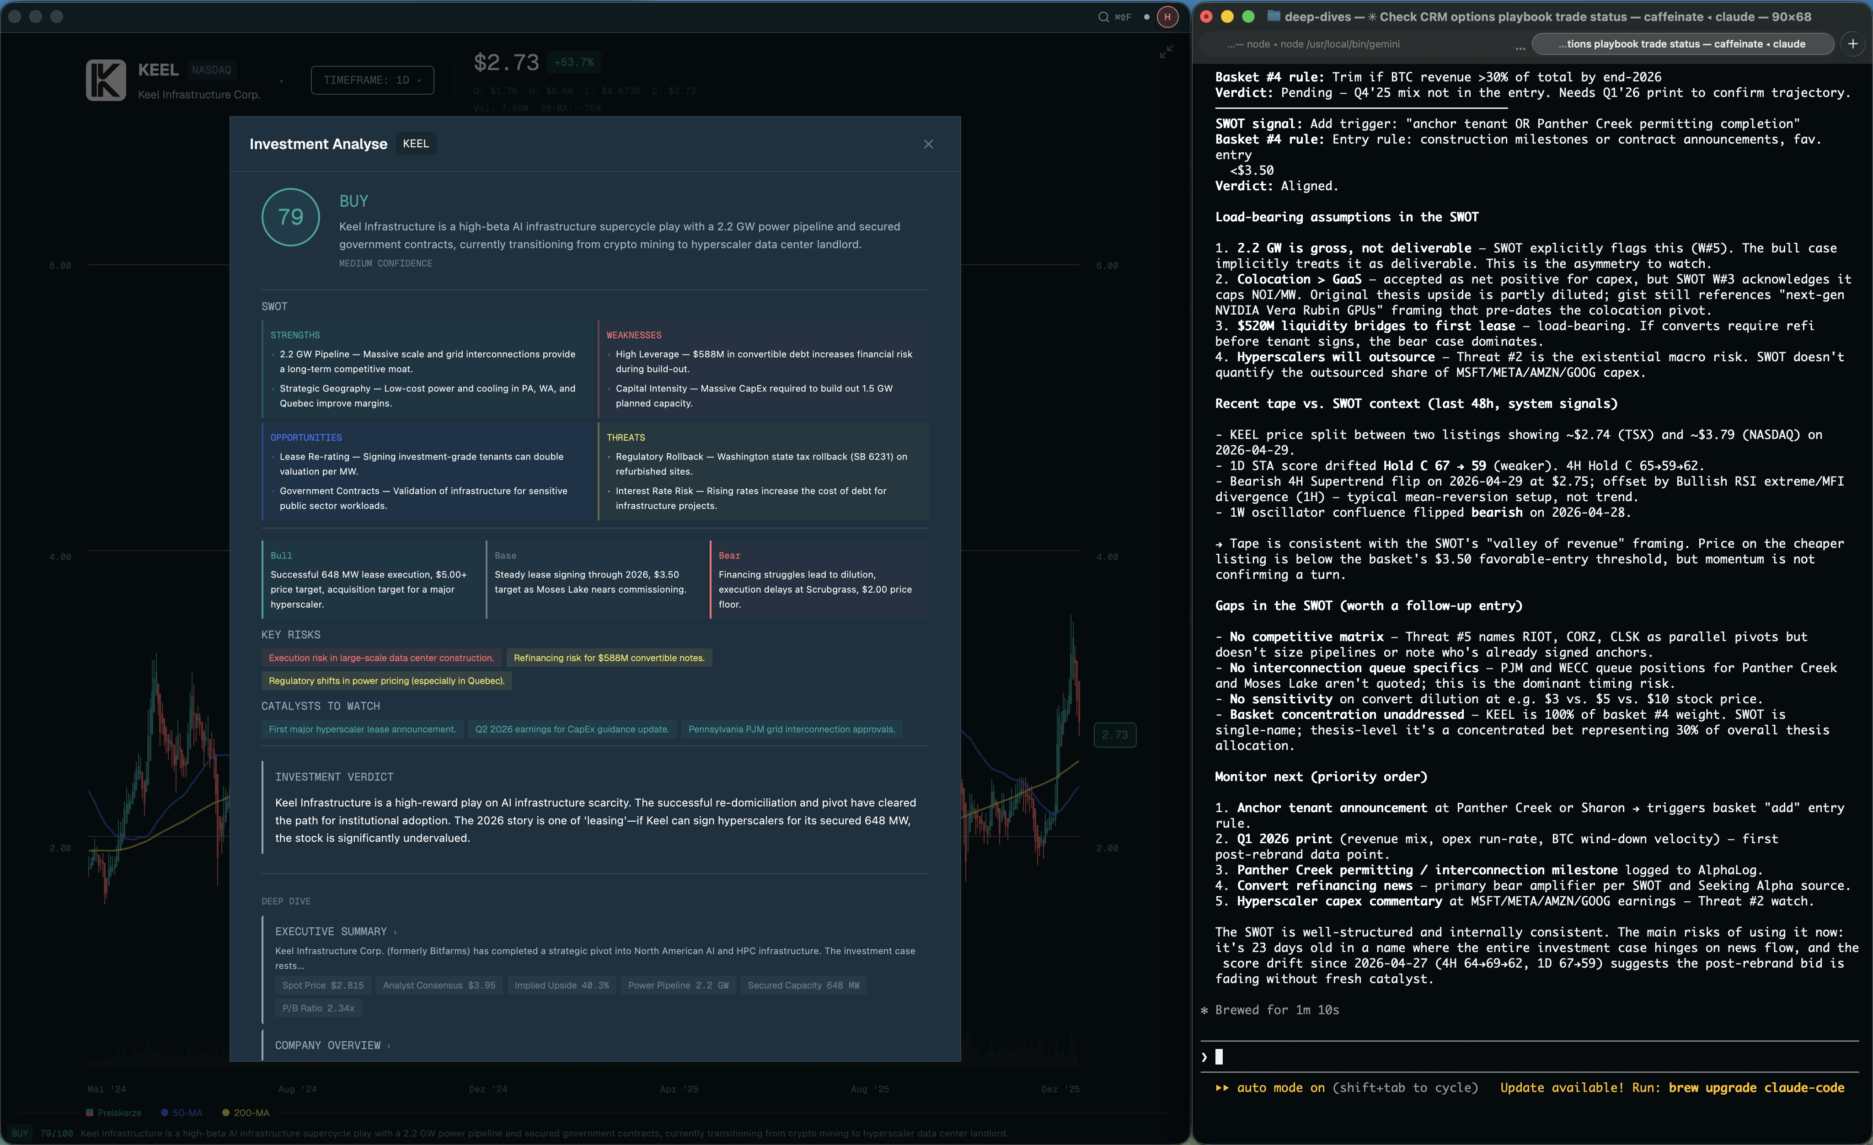Open the TIMEFRAME: 1D dropdown

coord(372,80)
